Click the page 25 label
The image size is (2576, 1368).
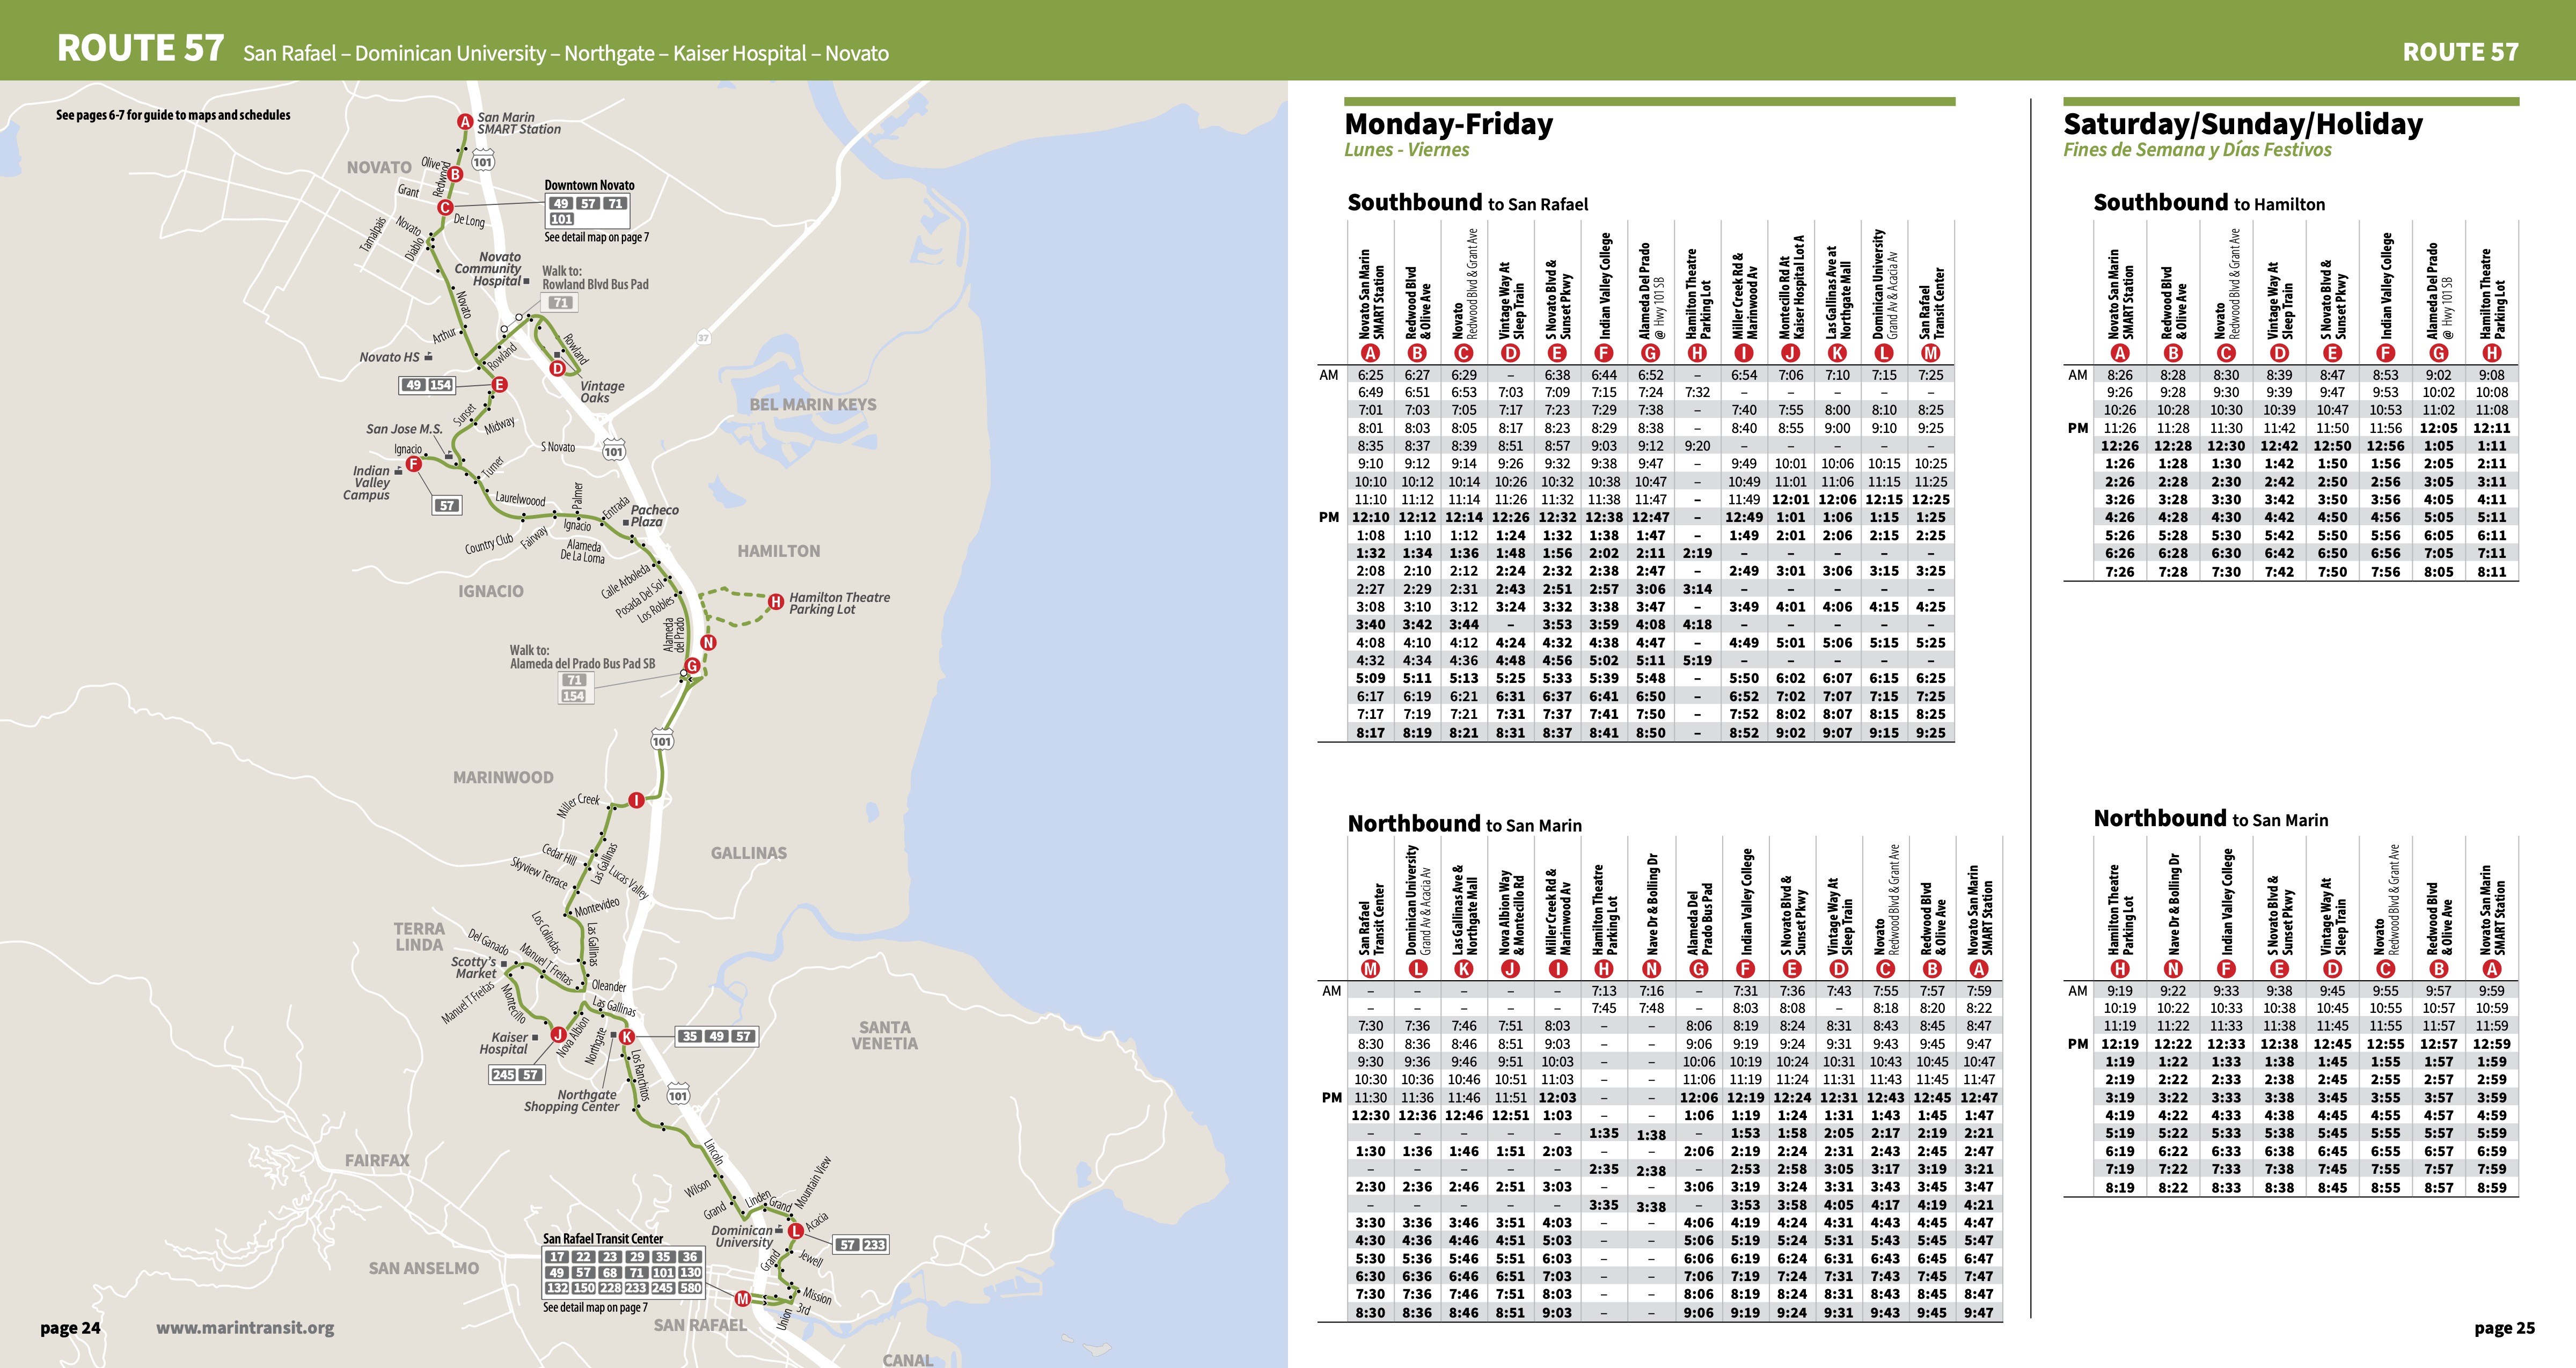tap(2503, 1330)
